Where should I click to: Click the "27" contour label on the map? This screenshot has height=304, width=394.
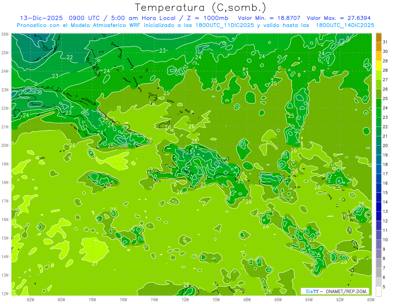click(95, 263)
